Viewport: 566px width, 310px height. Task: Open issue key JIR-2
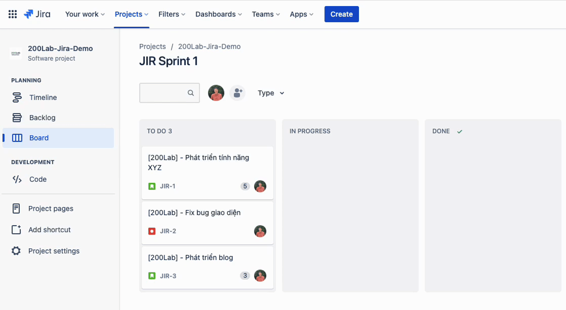coord(168,231)
